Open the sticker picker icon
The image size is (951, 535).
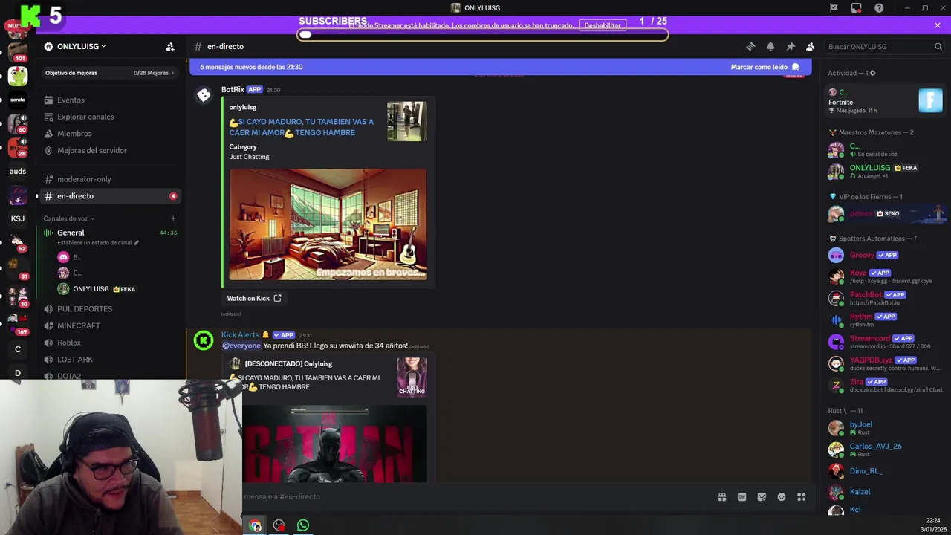[x=762, y=497]
